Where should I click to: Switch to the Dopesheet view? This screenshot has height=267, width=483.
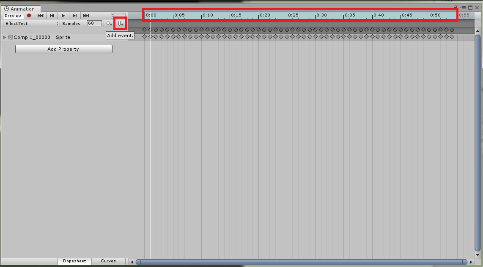coord(74,261)
